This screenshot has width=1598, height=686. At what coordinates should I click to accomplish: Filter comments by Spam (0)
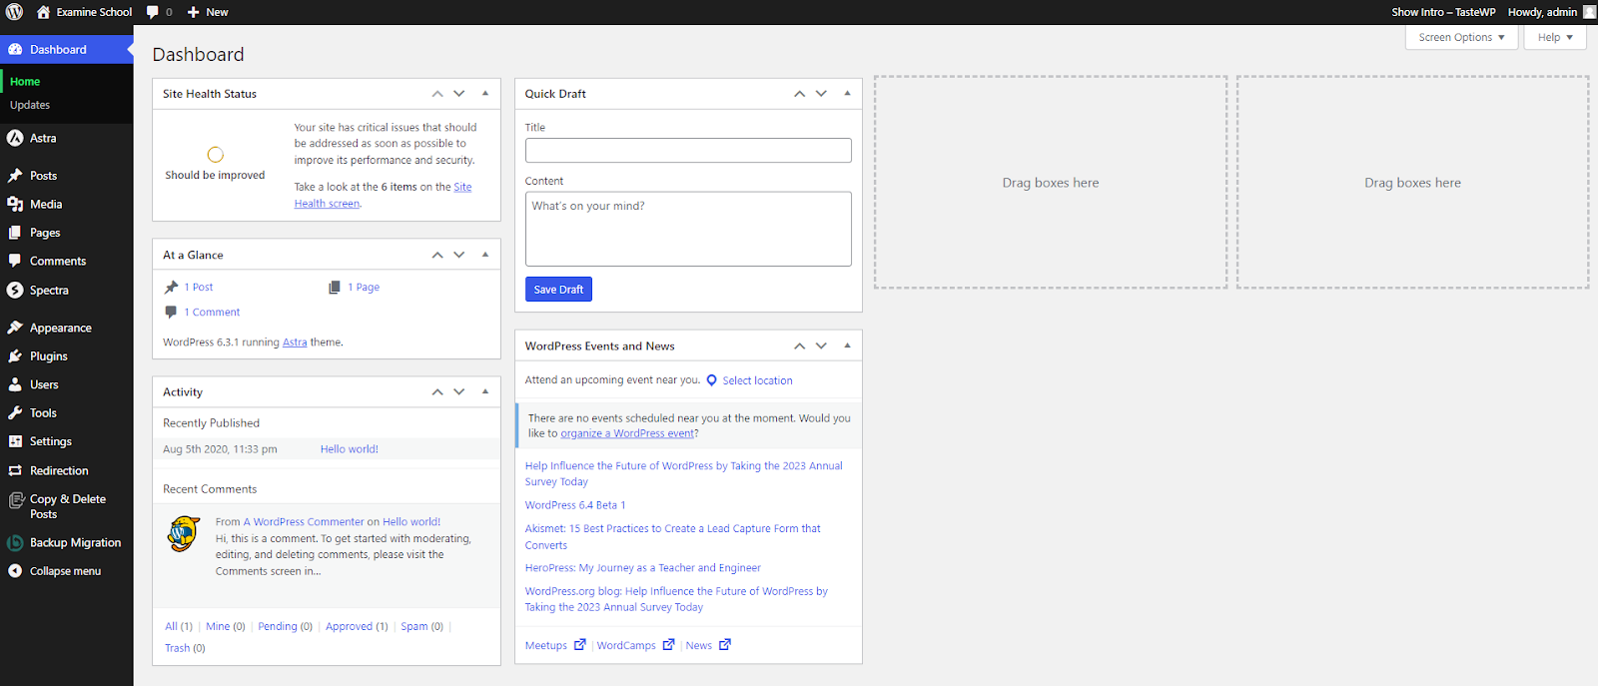(421, 627)
